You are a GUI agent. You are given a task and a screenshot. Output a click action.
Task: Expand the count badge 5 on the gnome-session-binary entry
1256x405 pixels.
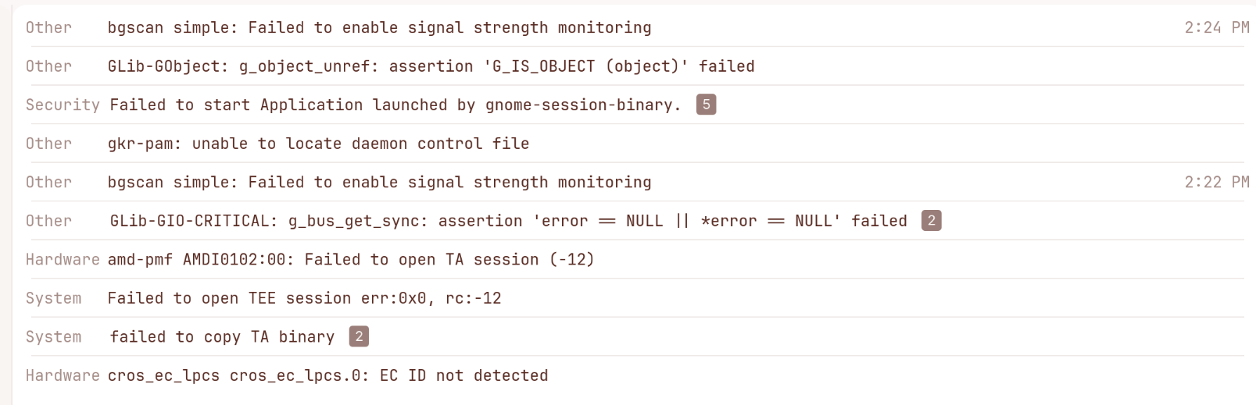point(706,105)
